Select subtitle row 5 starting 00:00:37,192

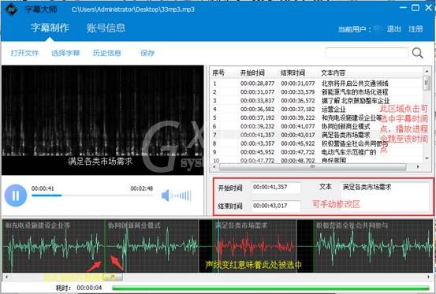[x=316, y=117]
